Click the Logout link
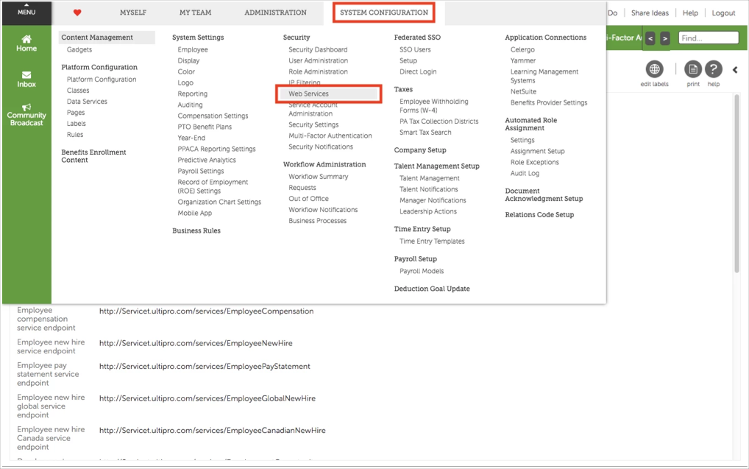The width and height of the screenshot is (749, 469). [723, 13]
